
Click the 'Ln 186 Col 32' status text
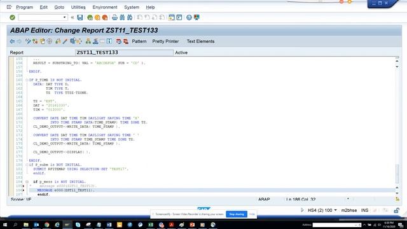click(x=301, y=199)
